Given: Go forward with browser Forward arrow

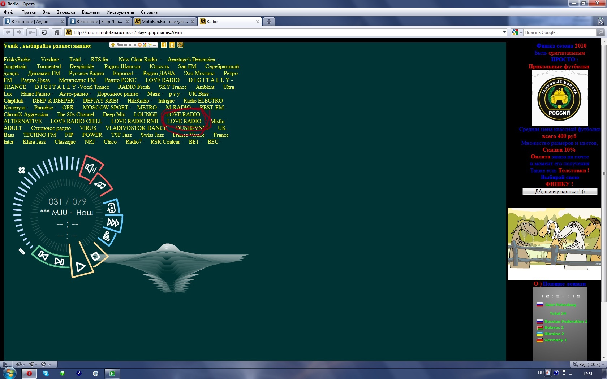Looking at the screenshot, I should point(19,32).
